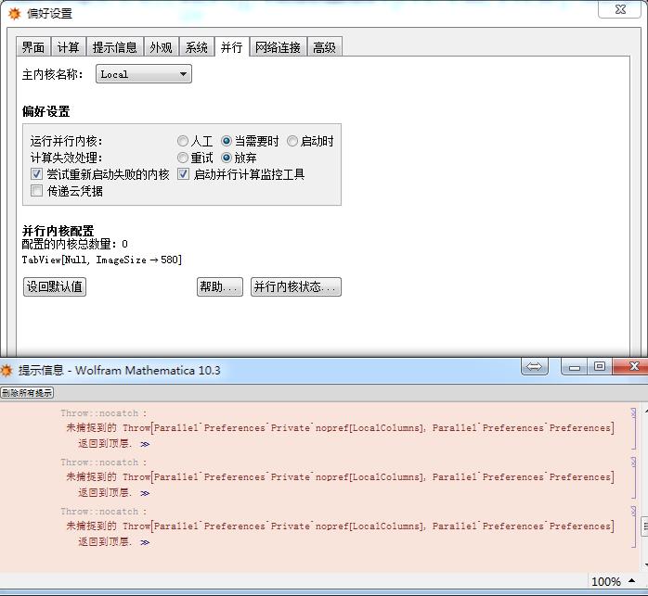Image resolution: width=648 pixels, height=596 pixels.
Task: Open the 100% magnification popup arrow
Action: [x=631, y=581]
